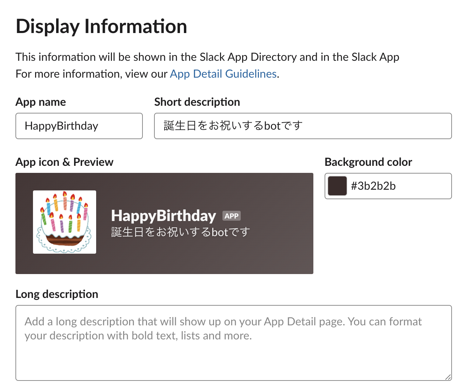The width and height of the screenshot is (466, 390).
Task: Click the Slack App Directory intro sentence
Action: click(x=207, y=57)
